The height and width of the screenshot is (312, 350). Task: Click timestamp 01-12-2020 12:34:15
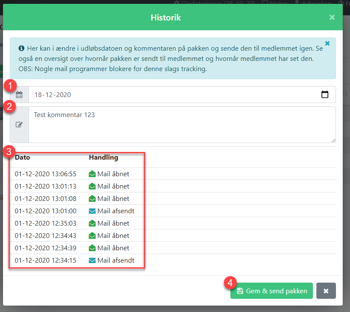pos(46,260)
